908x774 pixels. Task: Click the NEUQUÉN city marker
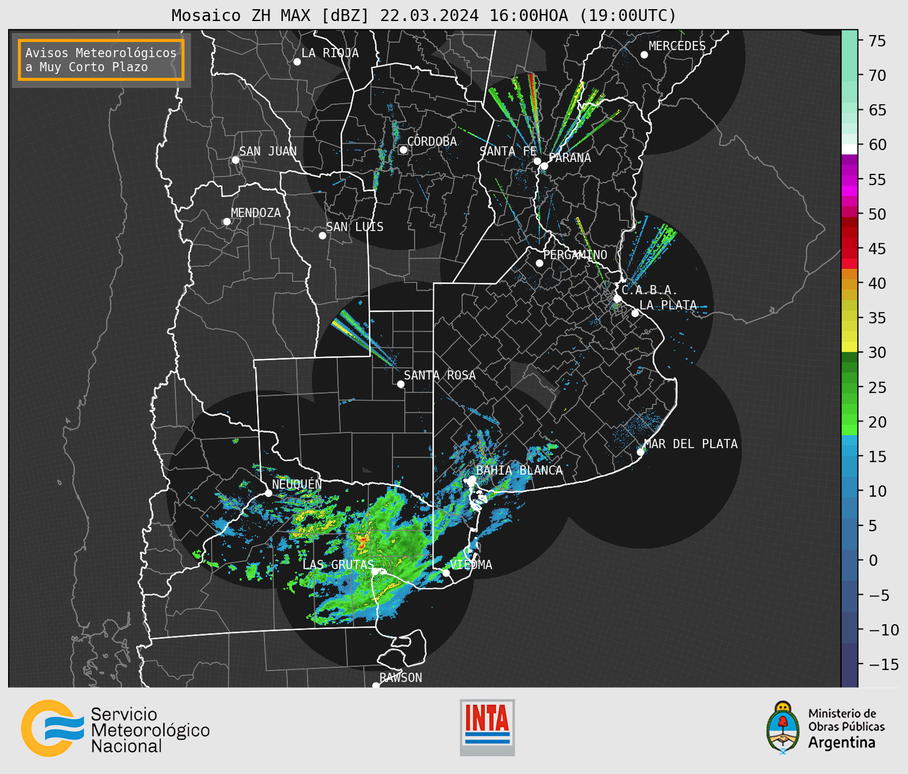[268, 493]
